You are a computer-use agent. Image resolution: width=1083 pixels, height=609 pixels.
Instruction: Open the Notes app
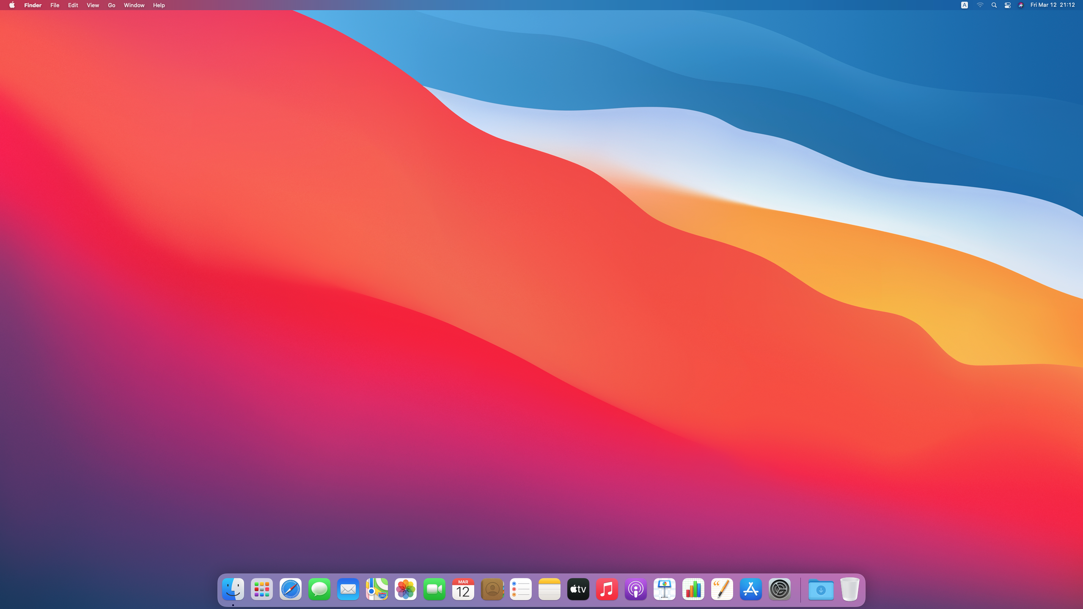pos(550,589)
